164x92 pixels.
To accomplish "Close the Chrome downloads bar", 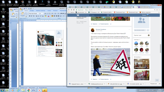I will pos(160,84).
